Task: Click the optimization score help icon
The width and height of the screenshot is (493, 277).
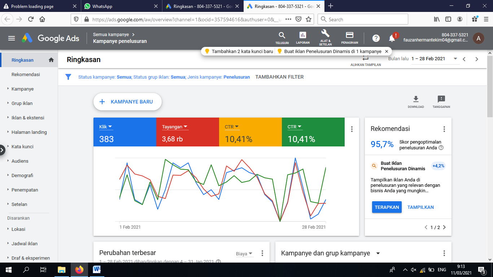Action: pyautogui.click(x=441, y=148)
